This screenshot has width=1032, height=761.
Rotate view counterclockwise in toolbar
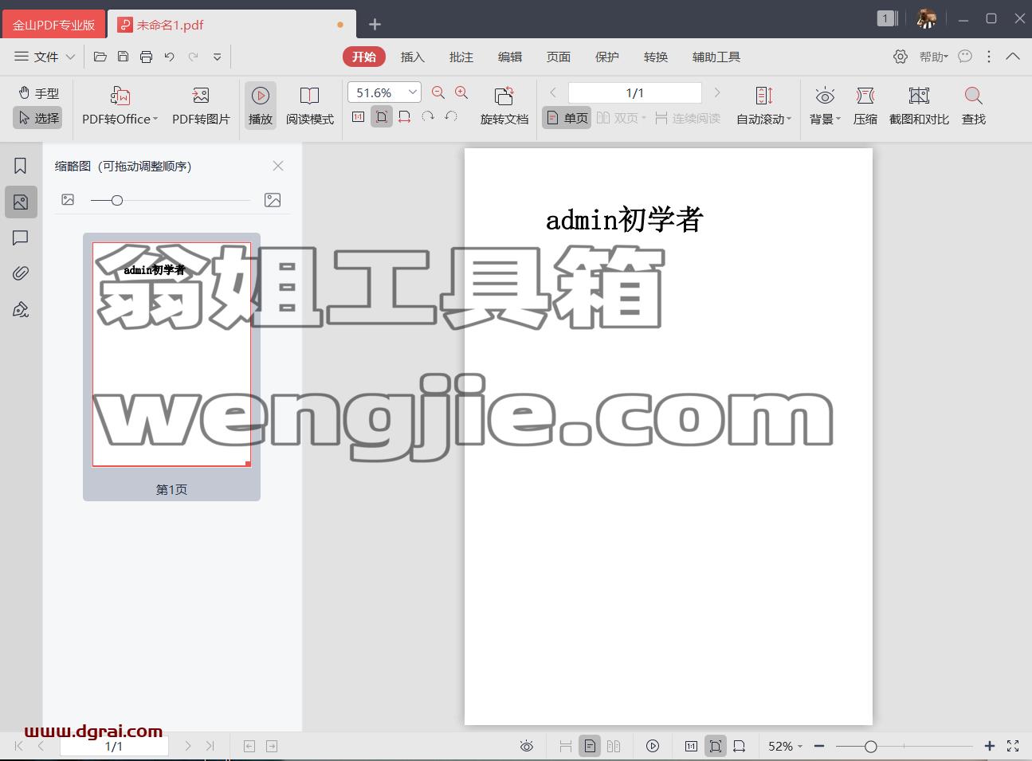[451, 117]
